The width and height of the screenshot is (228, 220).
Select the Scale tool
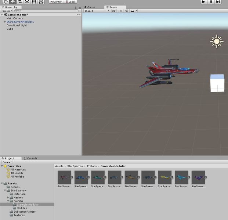(x=27, y=2)
